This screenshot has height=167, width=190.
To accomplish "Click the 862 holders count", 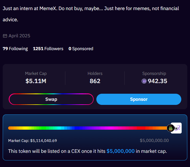I will 95,81.
